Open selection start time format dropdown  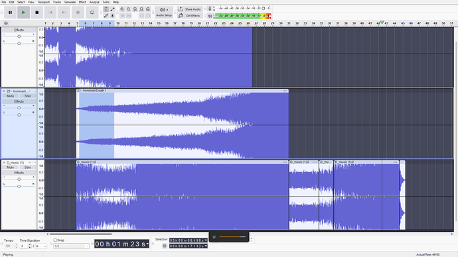tap(206, 240)
